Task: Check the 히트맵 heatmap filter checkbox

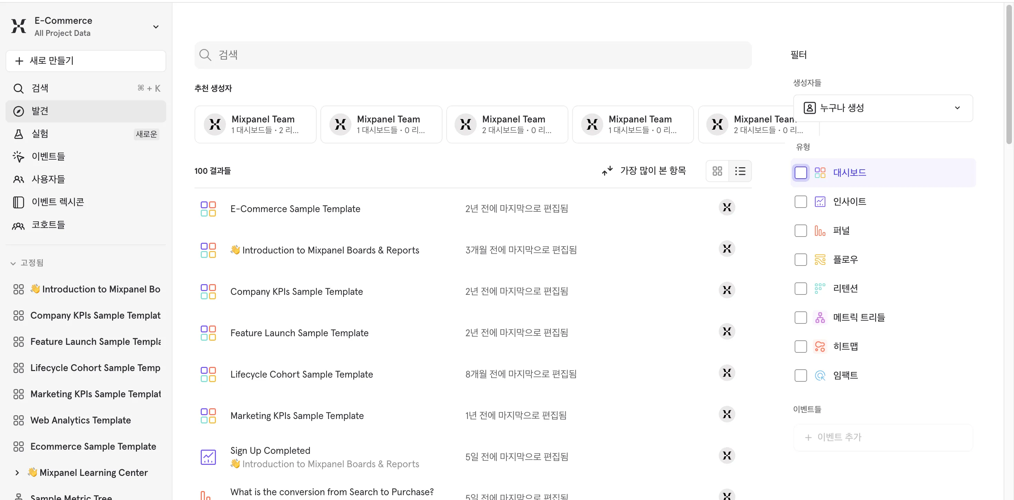Action: point(801,347)
